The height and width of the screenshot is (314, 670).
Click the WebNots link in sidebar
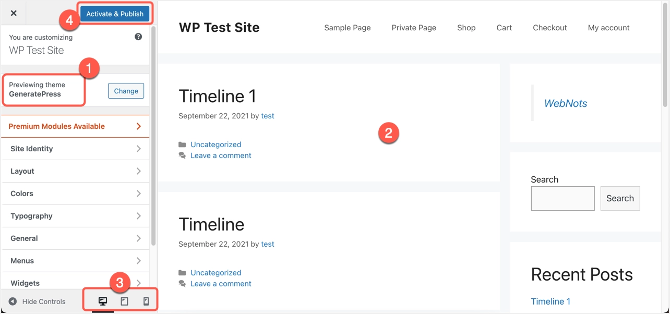[x=565, y=103]
